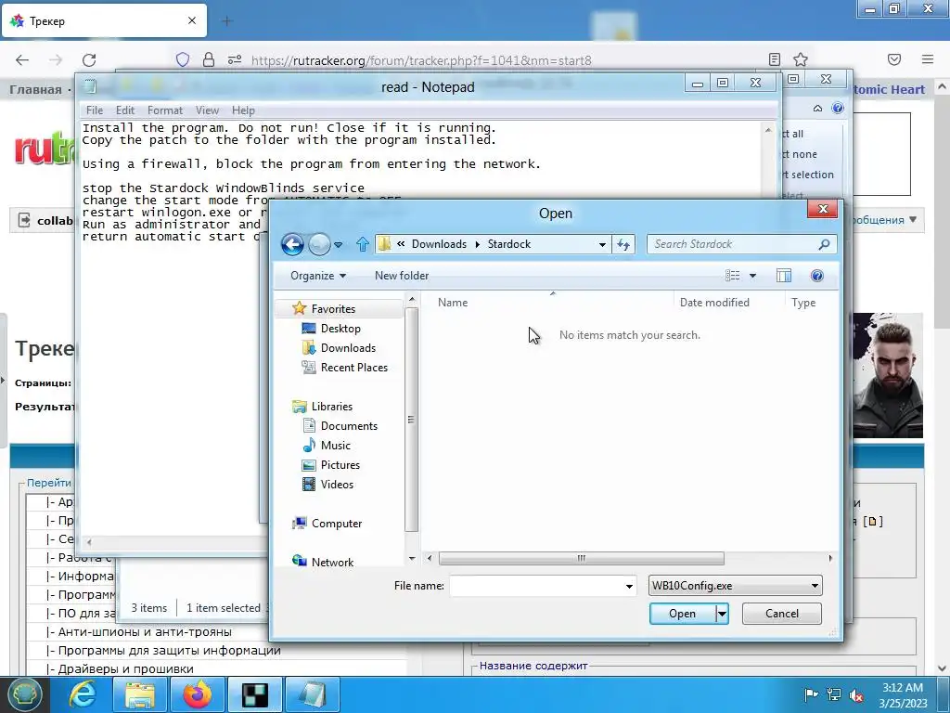Open new tab in Firefox
Image resolution: width=950 pixels, height=713 pixels.
pyautogui.click(x=227, y=21)
